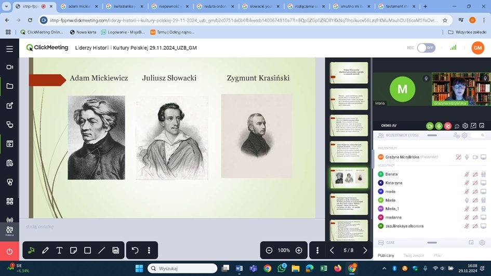
Task: Open the surveys clipboard icon in sidebar
Action: [x=9, y=163]
